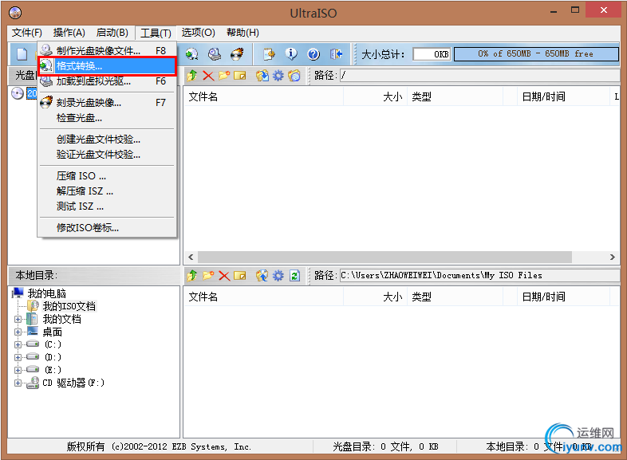Click red Delete X in local pane toolbar
Screen dimensions: 627x460
pyautogui.click(x=224, y=275)
